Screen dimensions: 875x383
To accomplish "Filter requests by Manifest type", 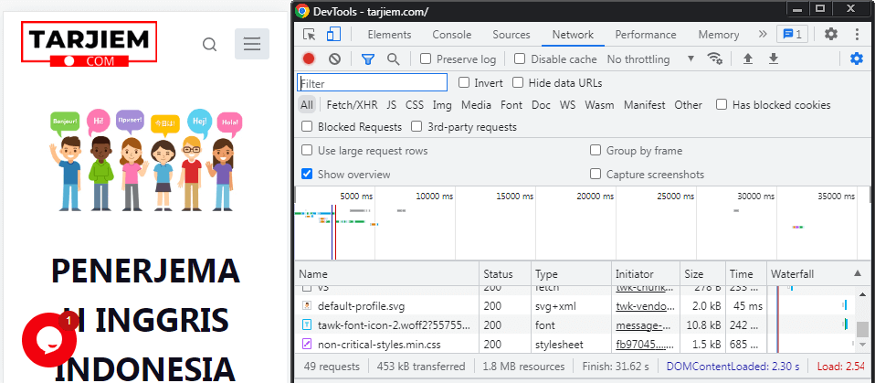I will click(645, 104).
